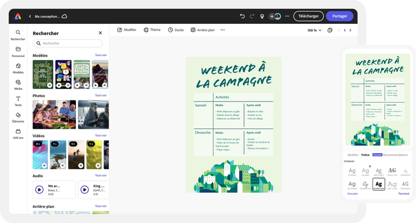Go to the next page arrow
The width and height of the screenshot is (416, 223).
350,31
